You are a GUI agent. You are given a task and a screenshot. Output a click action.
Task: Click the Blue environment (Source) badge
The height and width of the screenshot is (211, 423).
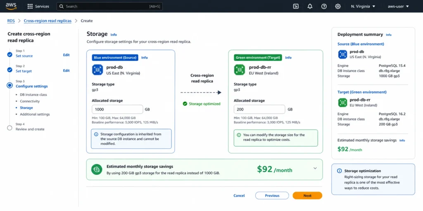coord(115,58)
